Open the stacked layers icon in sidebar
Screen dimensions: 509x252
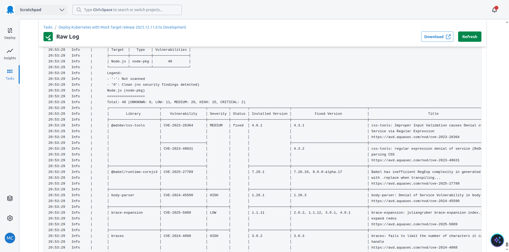click(10, 198)
